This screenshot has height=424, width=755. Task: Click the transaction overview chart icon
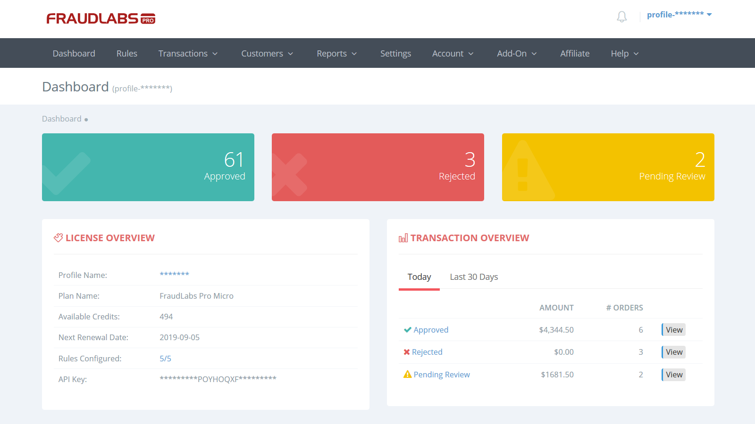[x=403, y=238]
